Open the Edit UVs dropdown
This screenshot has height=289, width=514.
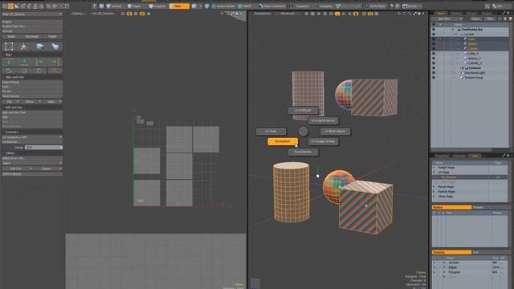point(17,169)
